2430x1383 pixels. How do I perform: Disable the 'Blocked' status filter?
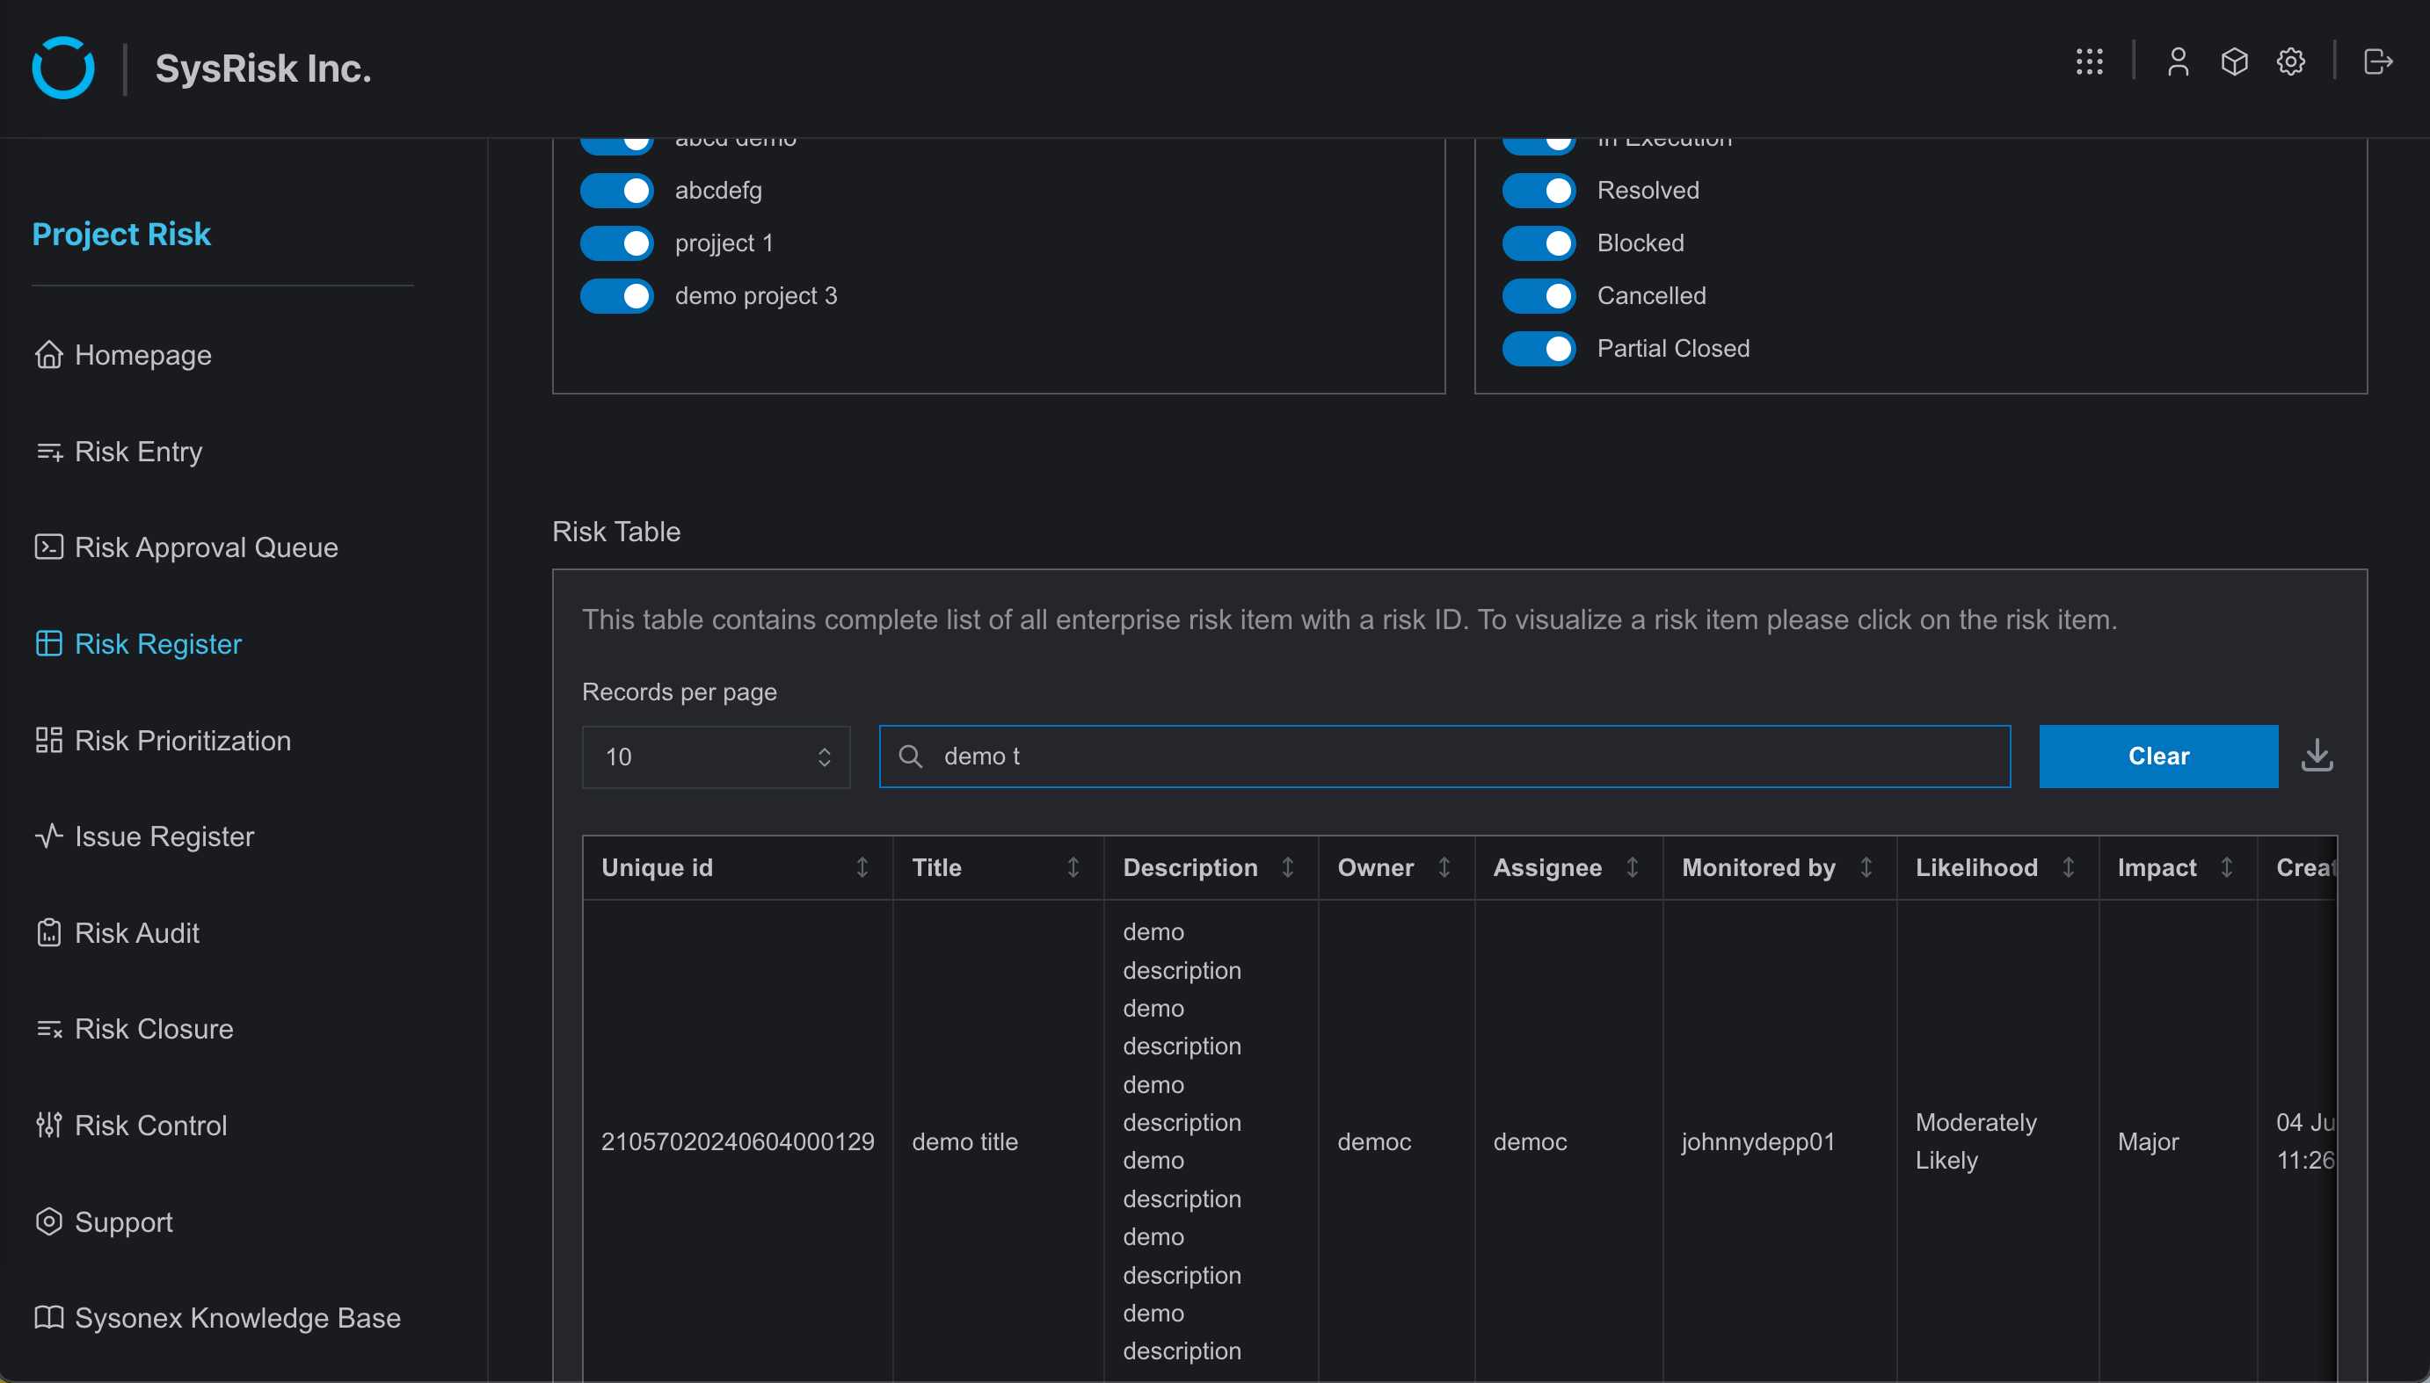(x=1539, y=242)
